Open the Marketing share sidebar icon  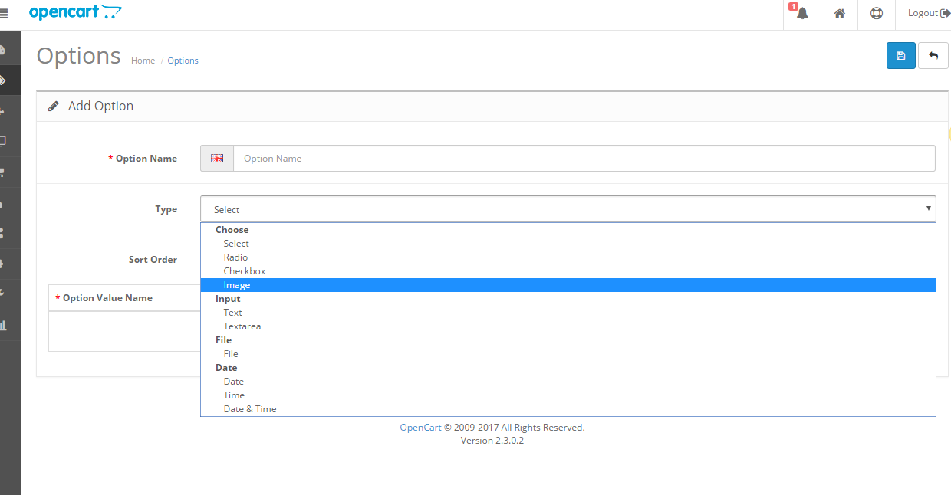[x=2, y=233]
